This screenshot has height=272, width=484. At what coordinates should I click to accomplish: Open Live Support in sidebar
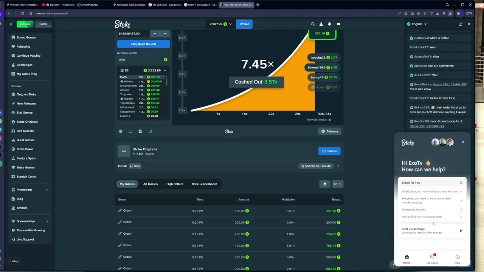[25, 240]
